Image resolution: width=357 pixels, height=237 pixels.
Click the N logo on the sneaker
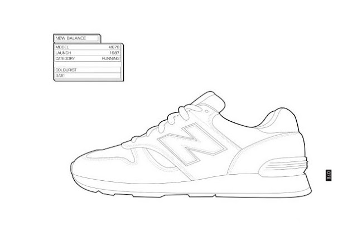pos(192,144)
